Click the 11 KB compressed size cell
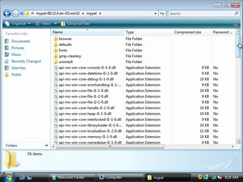The height and width of the screenshot is (182, 243). tap(204, 131)
